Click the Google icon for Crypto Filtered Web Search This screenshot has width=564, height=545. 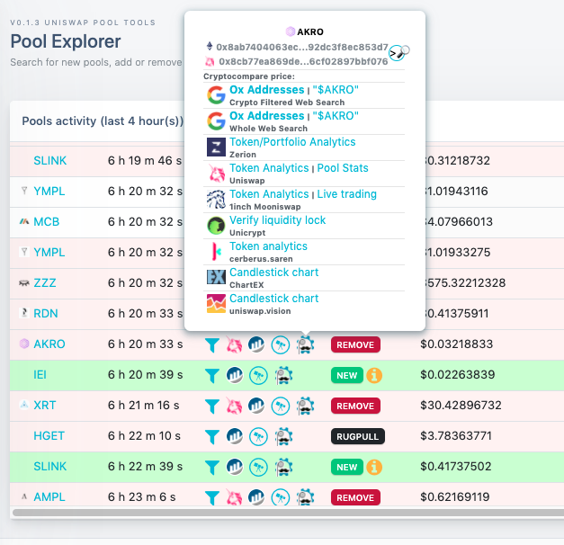(216, 95)
